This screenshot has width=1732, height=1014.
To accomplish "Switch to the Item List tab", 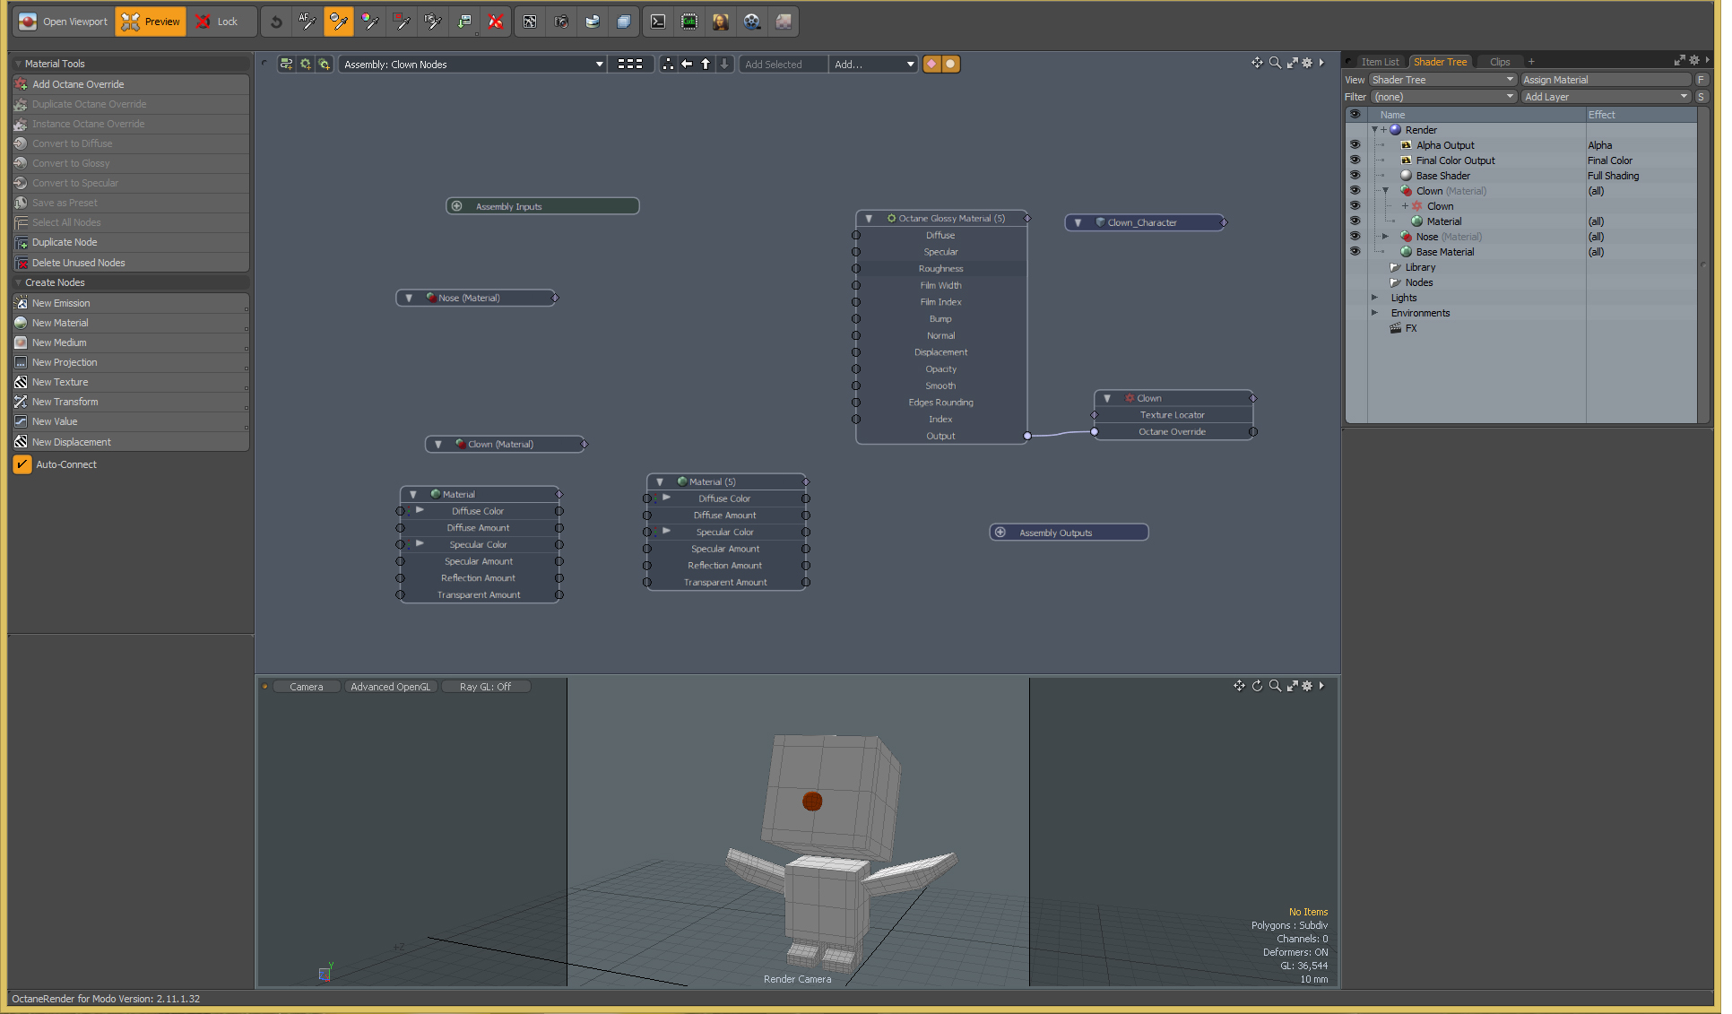I will [1379, 62].
